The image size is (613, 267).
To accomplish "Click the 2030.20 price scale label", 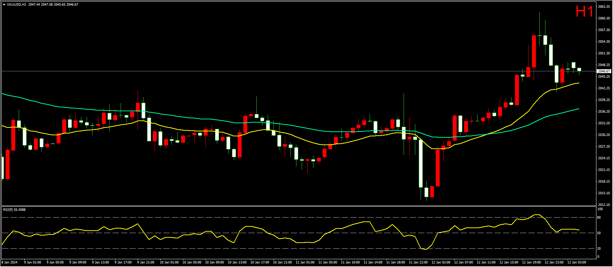I will click(x=604, y=135).
